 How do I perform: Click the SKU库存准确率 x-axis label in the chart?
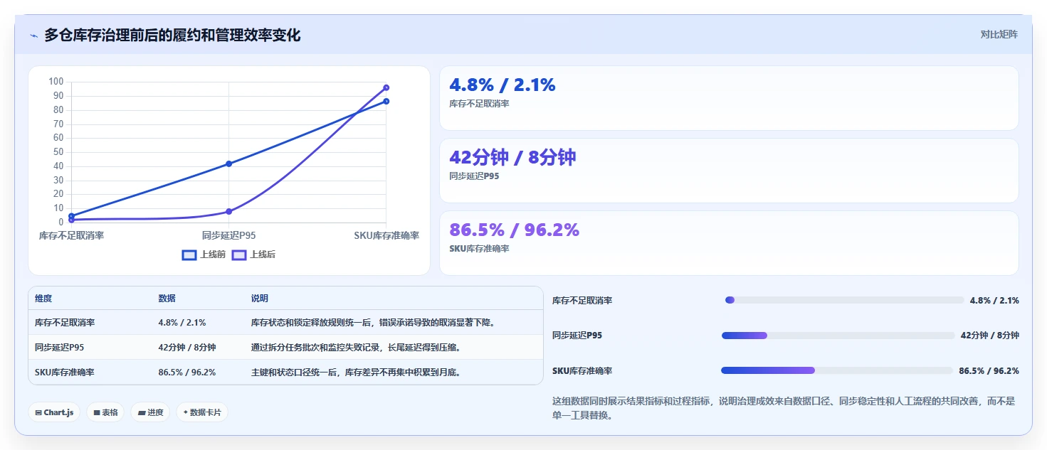tap(386, 235)
